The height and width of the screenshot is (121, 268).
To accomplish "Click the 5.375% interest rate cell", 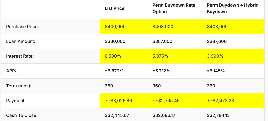I will [x=160, y=56].
